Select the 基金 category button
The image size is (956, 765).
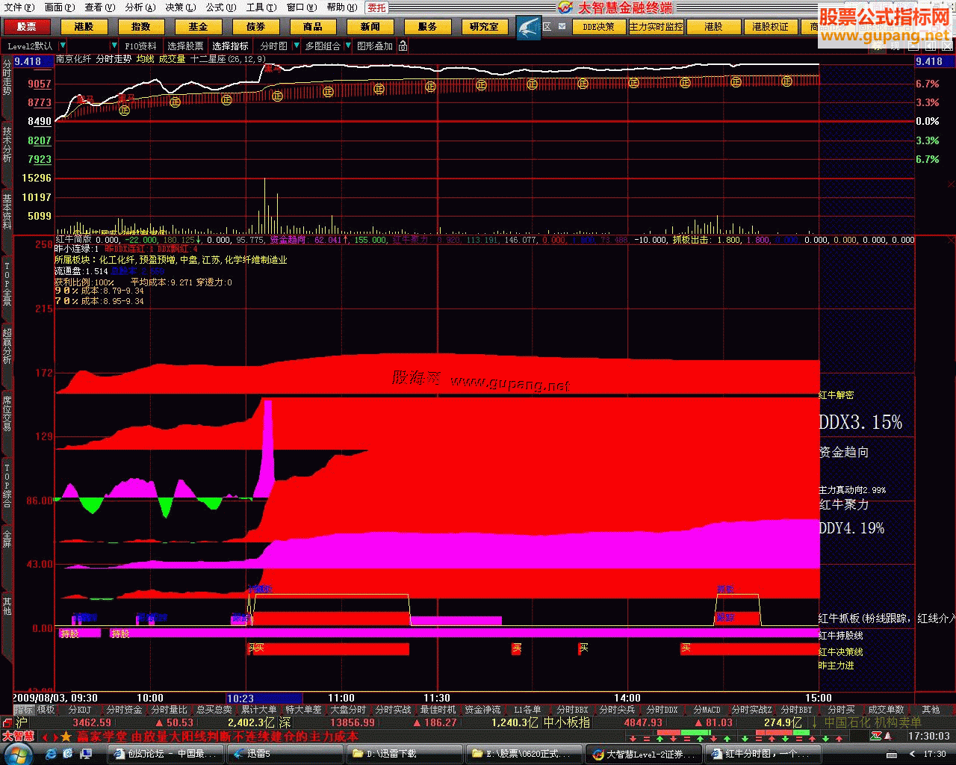tap(198, 27)
